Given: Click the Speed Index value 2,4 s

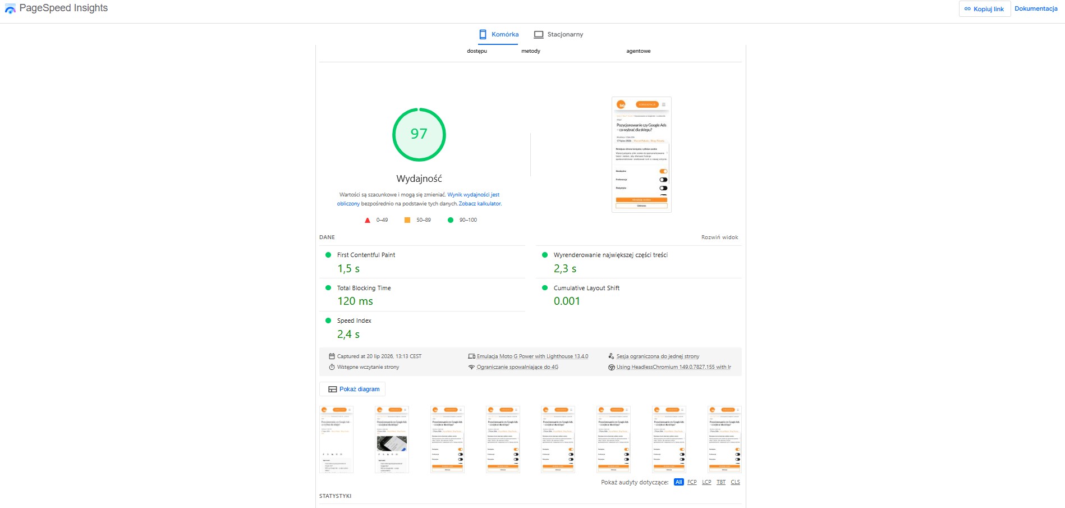Looking at the screenshot, I should point(348,335).
